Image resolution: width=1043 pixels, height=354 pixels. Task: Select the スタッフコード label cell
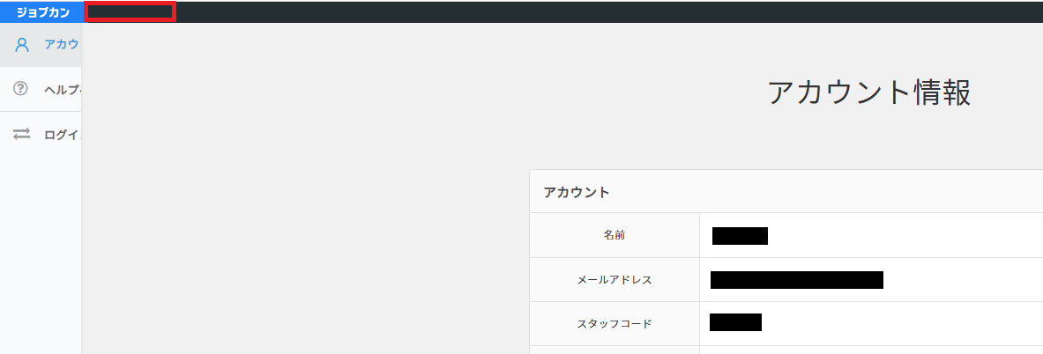click(x=615, y=324)
